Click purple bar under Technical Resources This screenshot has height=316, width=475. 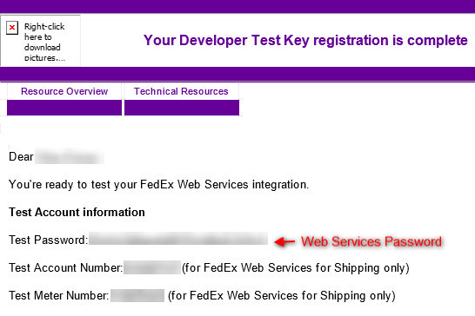coord(182,108)
